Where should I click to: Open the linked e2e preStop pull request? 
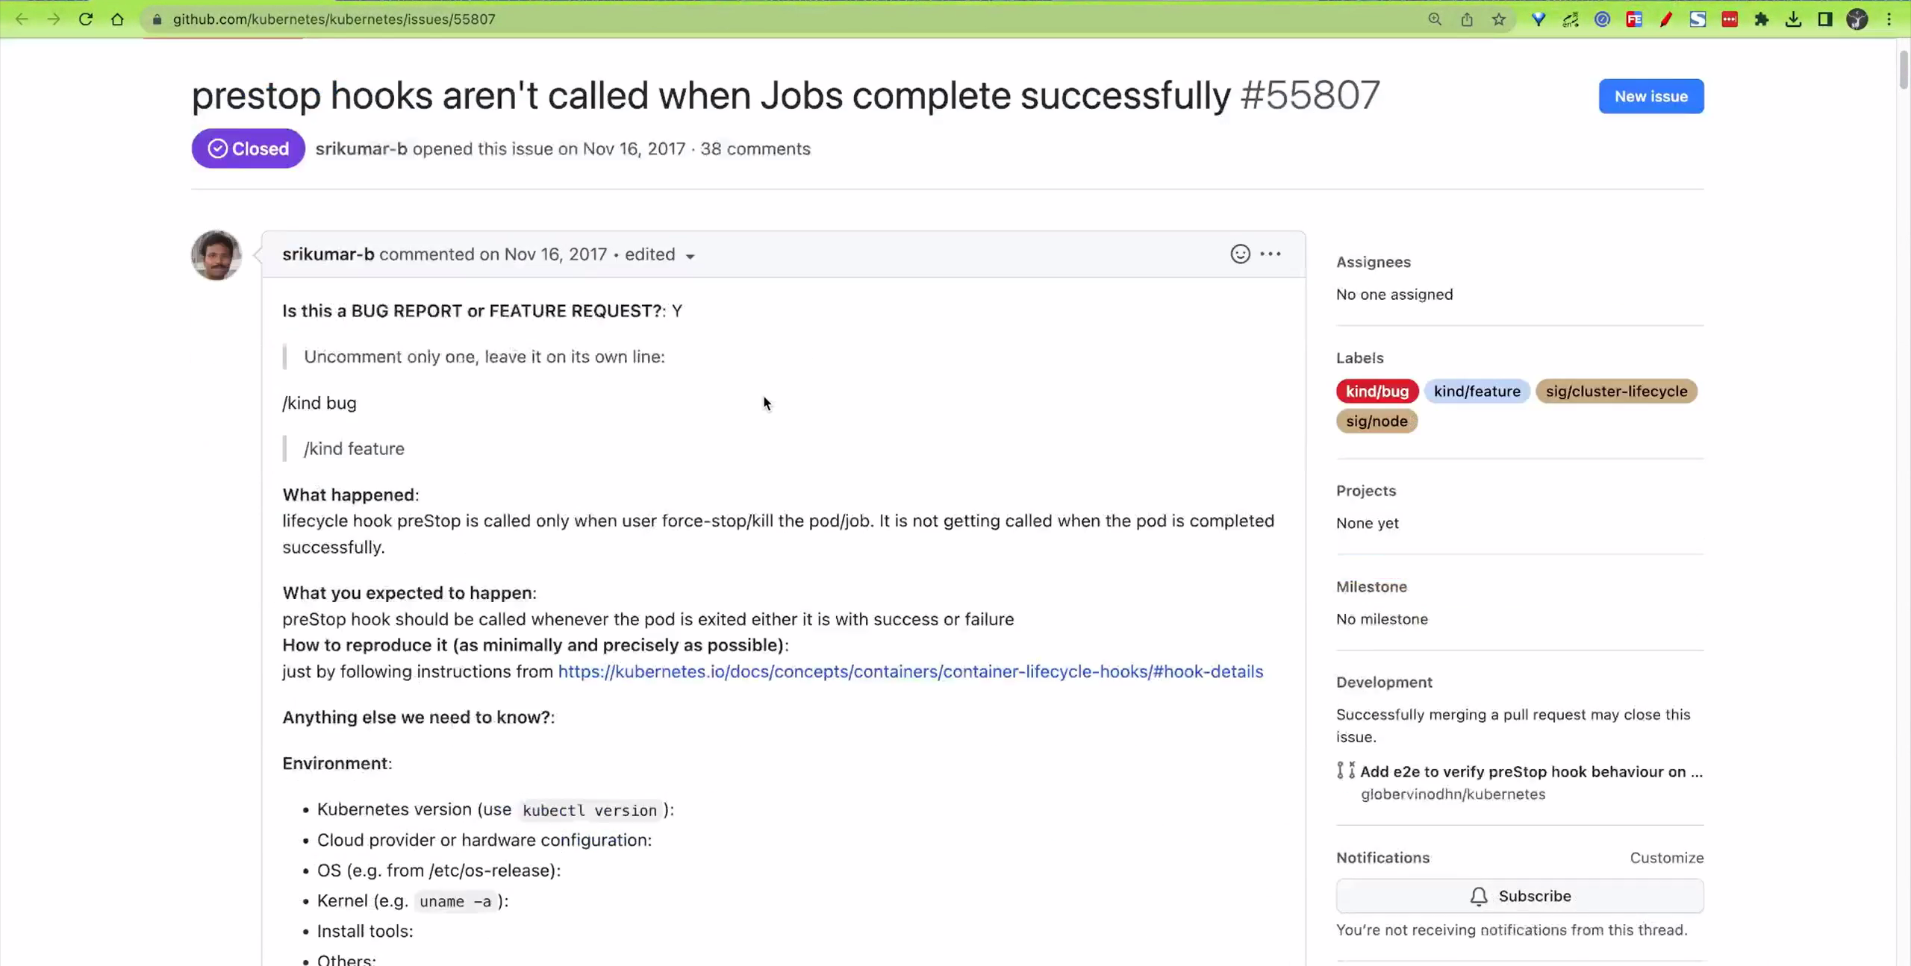[x=1531, y=772]
